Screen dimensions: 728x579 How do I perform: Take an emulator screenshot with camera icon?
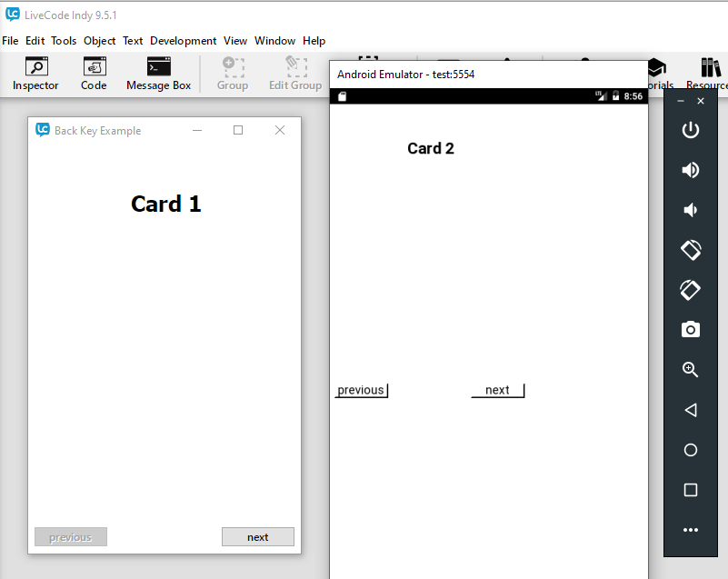coord(691,330)
